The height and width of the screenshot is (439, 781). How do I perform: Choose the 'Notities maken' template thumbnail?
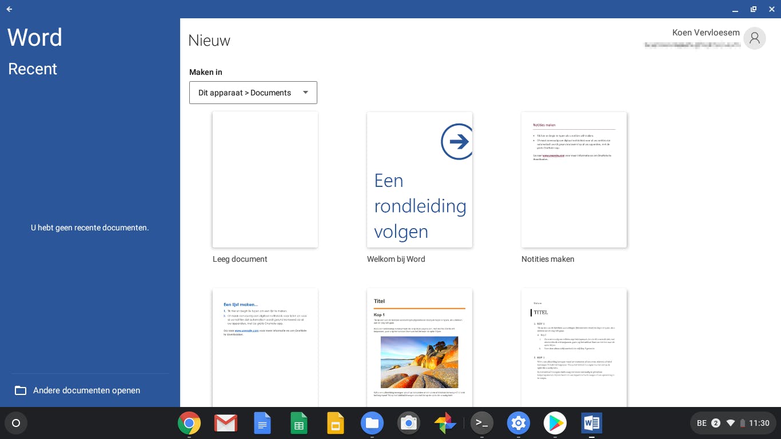pyautogui.click(x=574, y=179)
